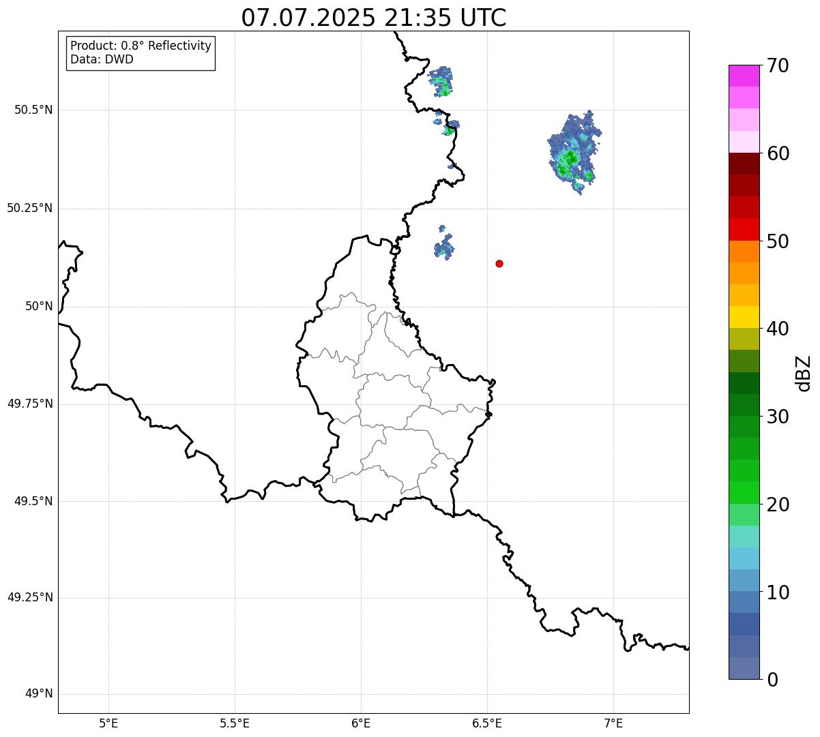Click the bright green colorbar swatch just above 20
Image resolution: width=820 pixels, height=737 pixels.
pos(744,492)
